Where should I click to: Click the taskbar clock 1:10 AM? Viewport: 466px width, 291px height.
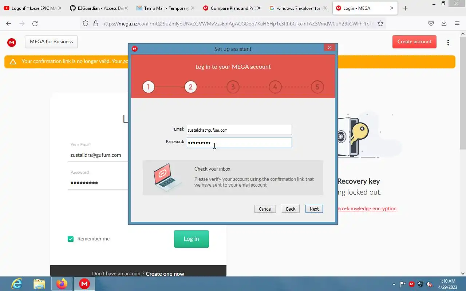[x=447, y=281]
